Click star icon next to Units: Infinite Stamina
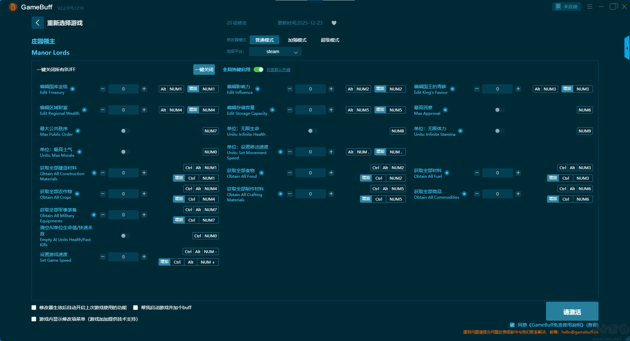Viewport: 630px width, 341px height. 460,131
